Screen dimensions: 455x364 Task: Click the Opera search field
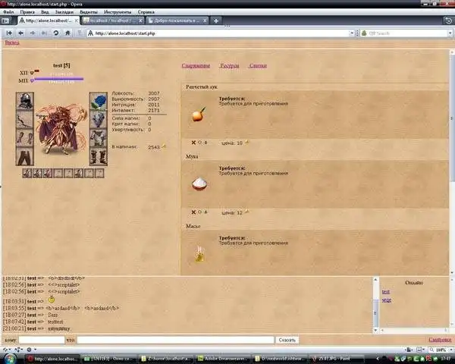404,33
